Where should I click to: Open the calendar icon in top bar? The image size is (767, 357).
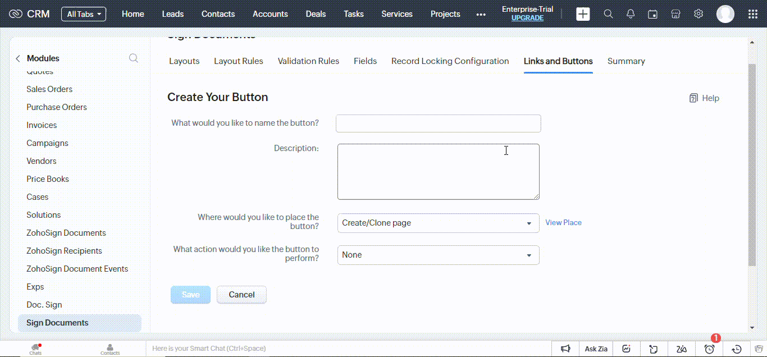pyautogui.click(x=652, y=13)
